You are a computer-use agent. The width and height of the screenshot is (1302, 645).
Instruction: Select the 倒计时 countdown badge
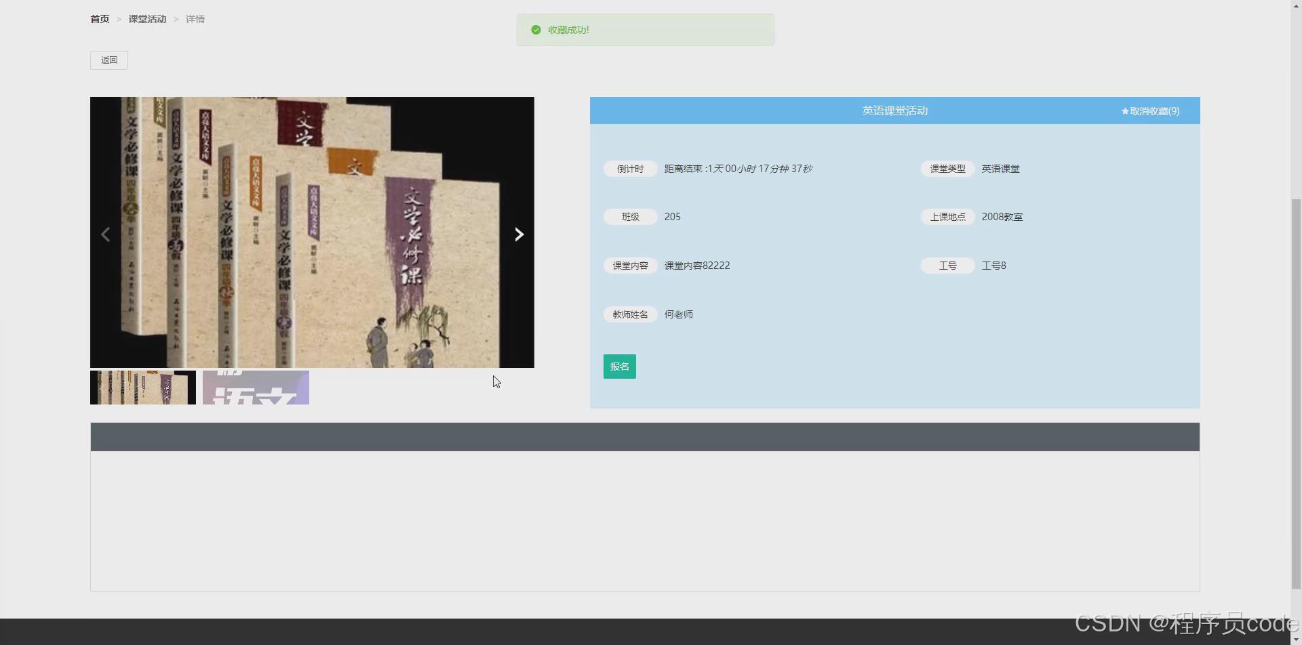click(629, 169)
